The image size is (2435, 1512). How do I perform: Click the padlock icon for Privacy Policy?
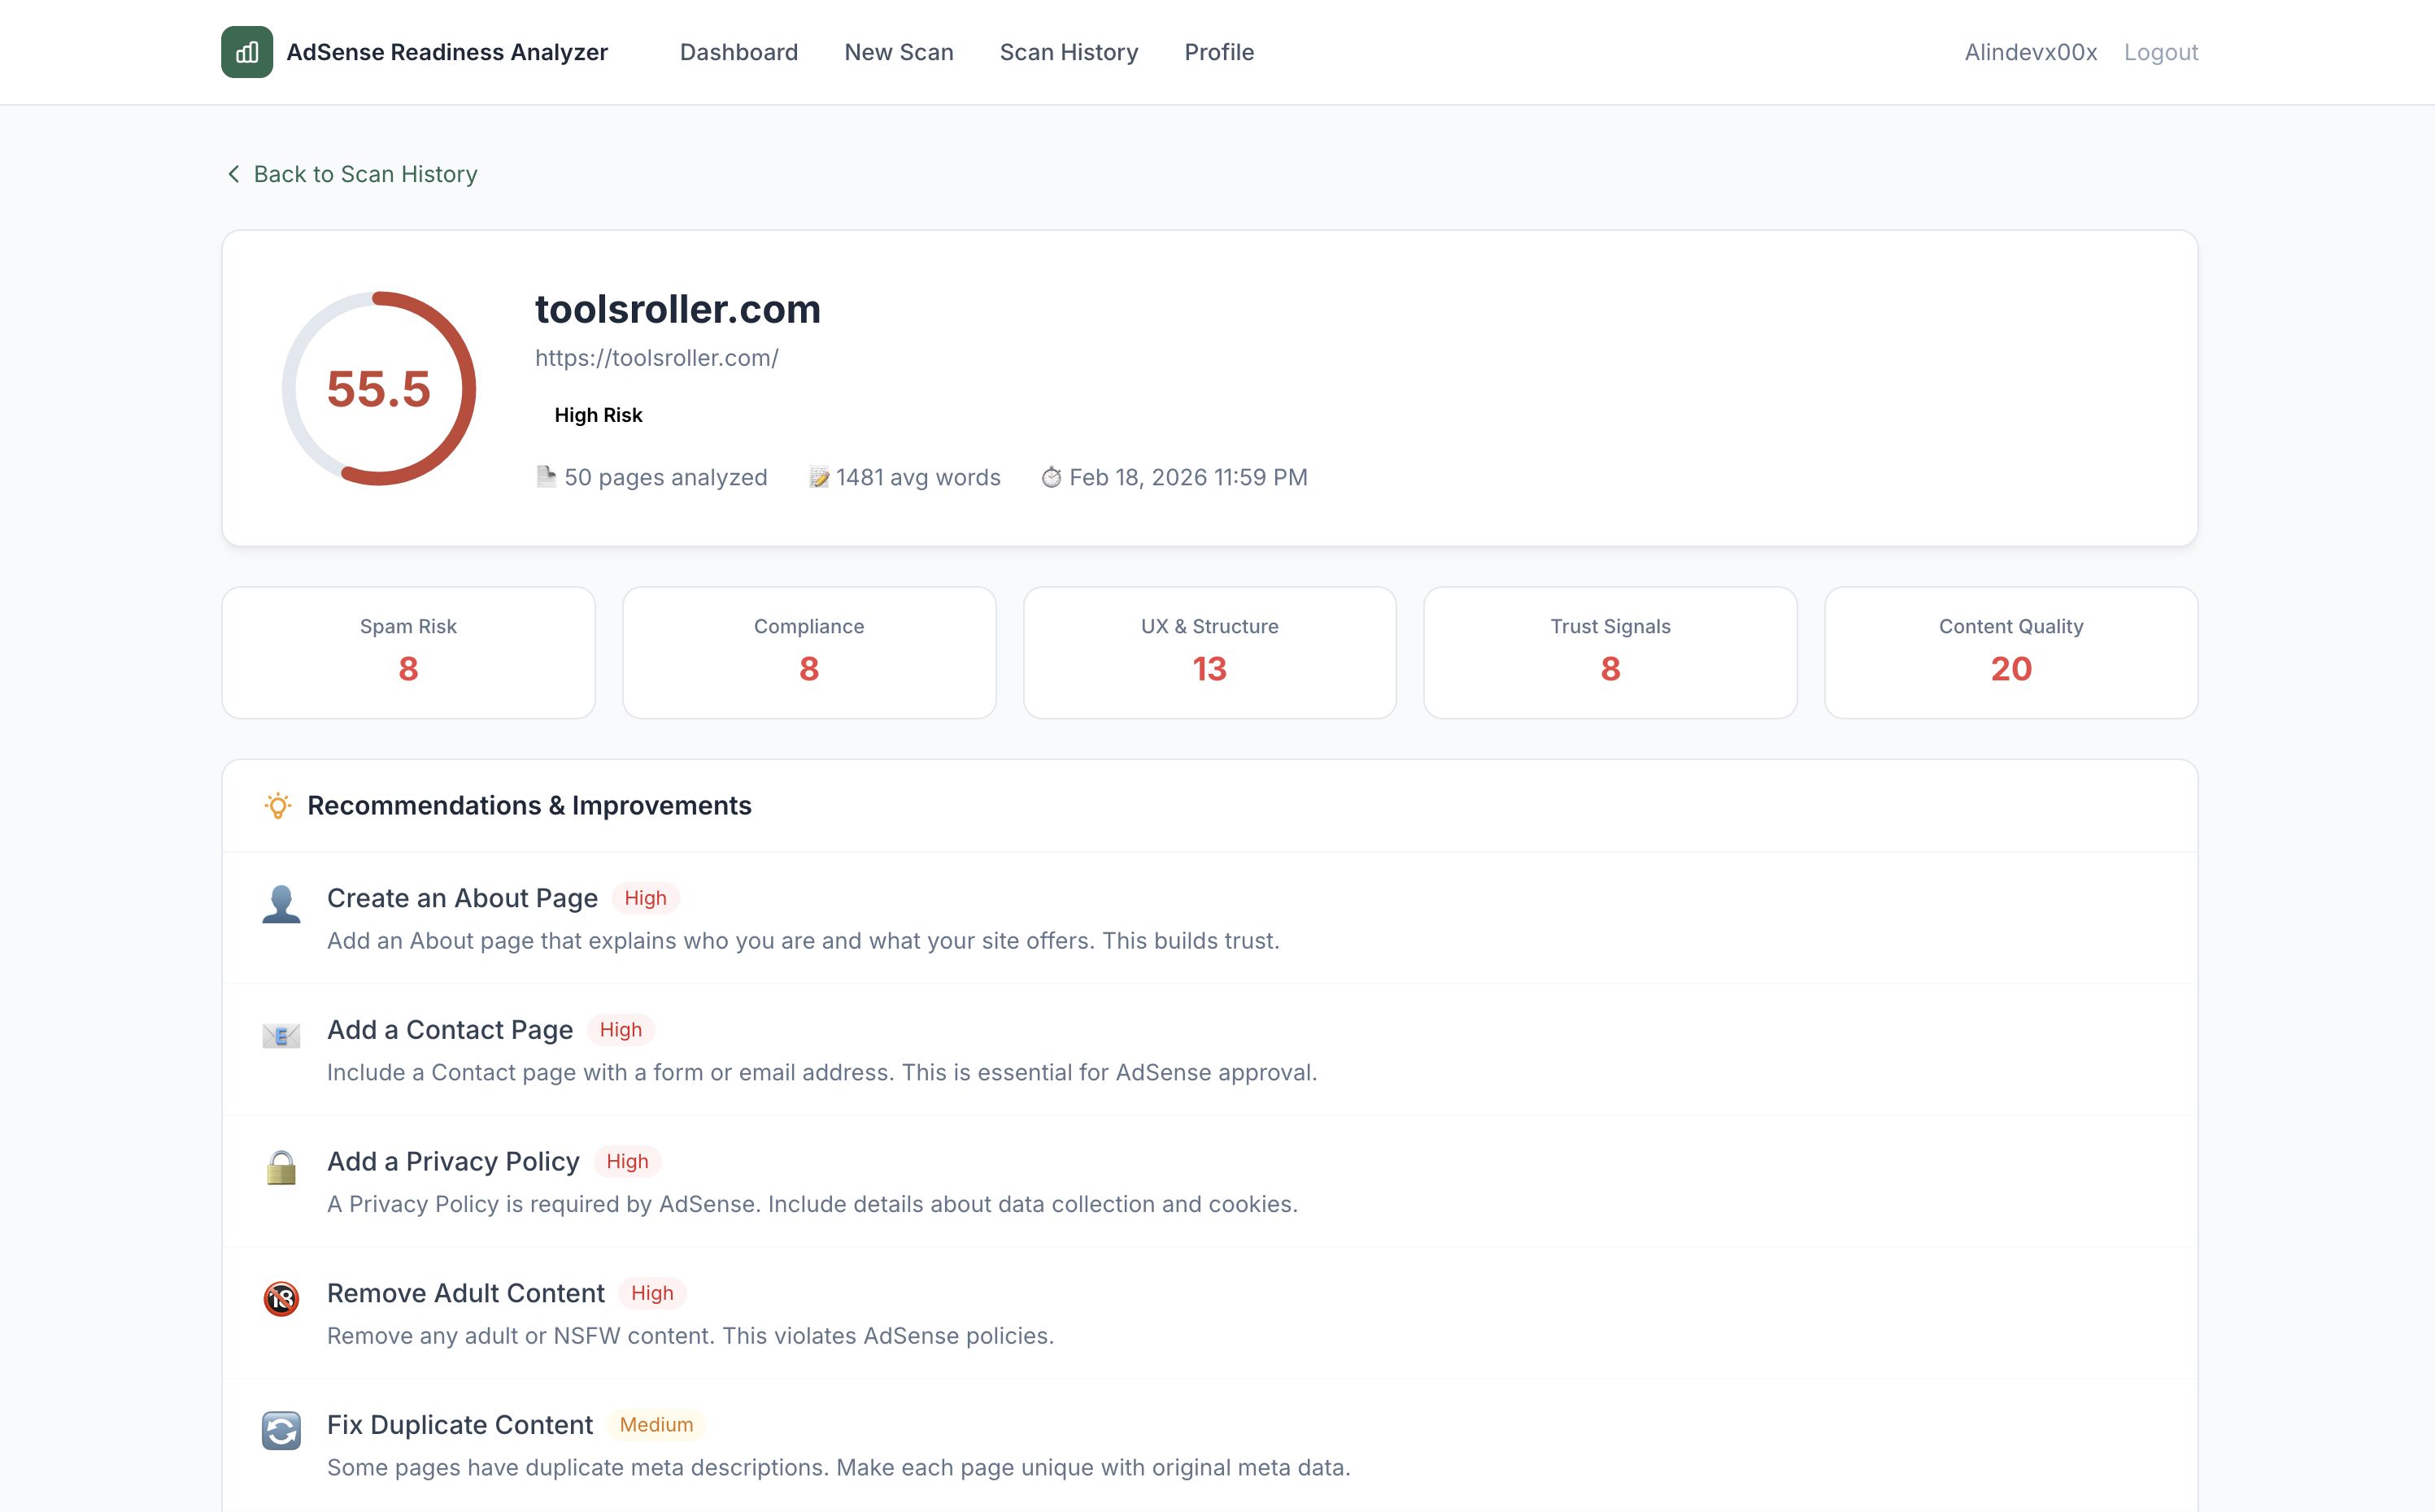tap(281, 1167)
